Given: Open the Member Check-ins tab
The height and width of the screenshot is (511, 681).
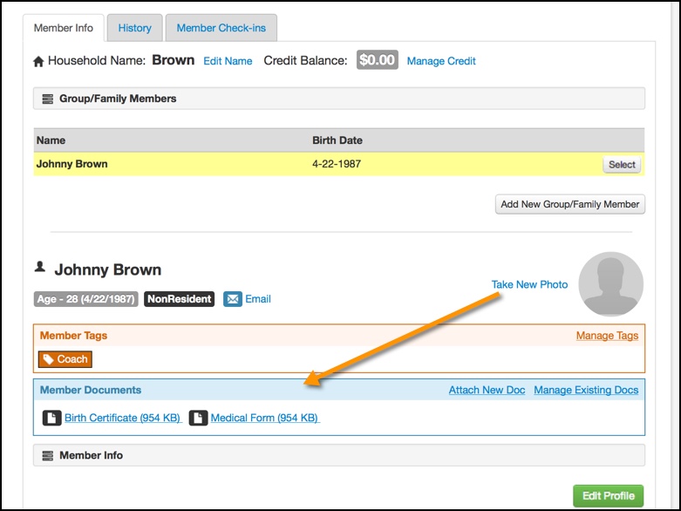Looking at the screenshot, I should point(221,28).
